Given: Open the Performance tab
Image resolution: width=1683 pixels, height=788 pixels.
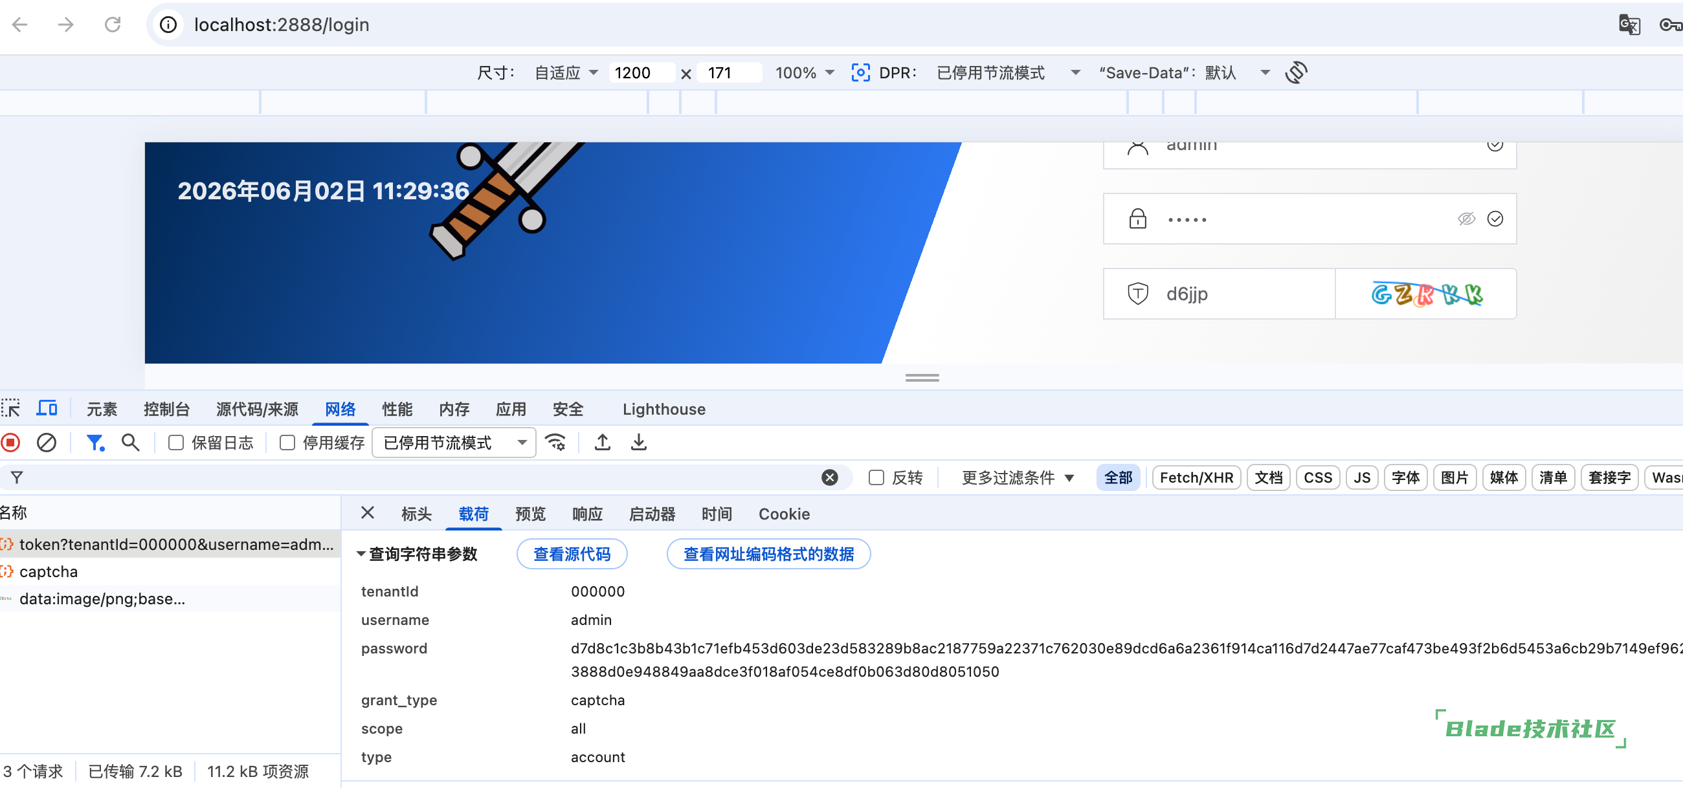Looking at the screenshot, I should pos(397,409).
